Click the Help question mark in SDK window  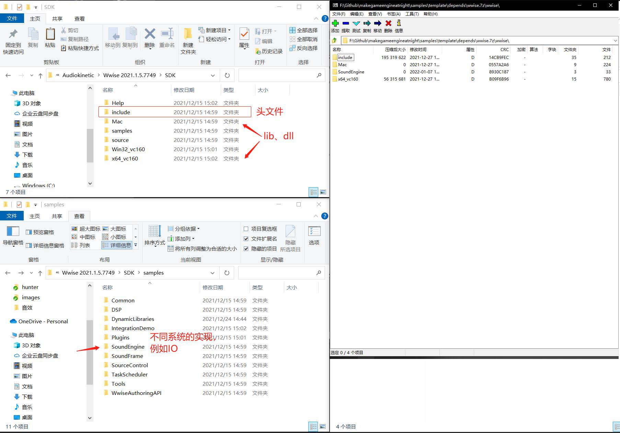click(x=325, y=19)
